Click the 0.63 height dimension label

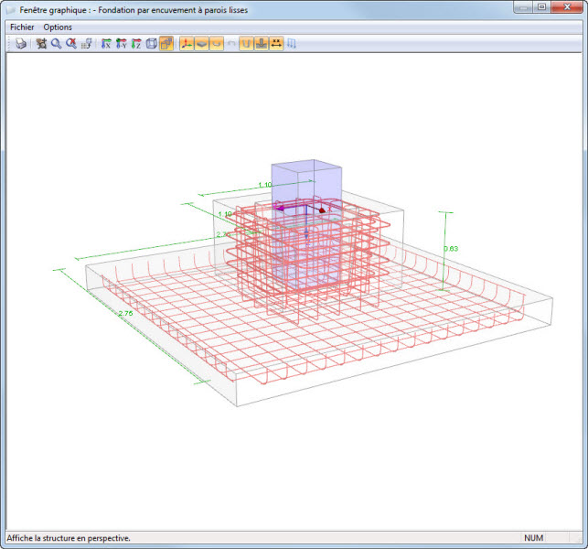pos(451,248)
